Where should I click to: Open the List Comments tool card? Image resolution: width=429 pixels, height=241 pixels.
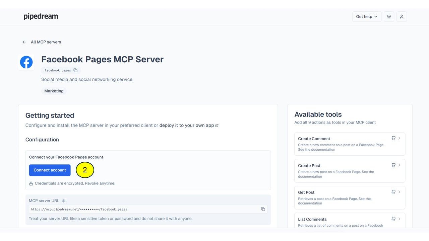click(x=350, y=221)
